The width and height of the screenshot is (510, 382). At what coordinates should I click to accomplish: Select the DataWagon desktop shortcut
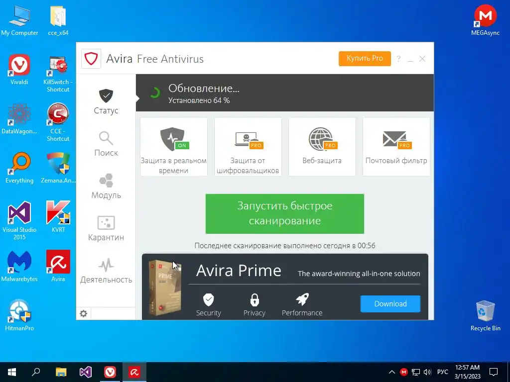click(x=19, y=119)
